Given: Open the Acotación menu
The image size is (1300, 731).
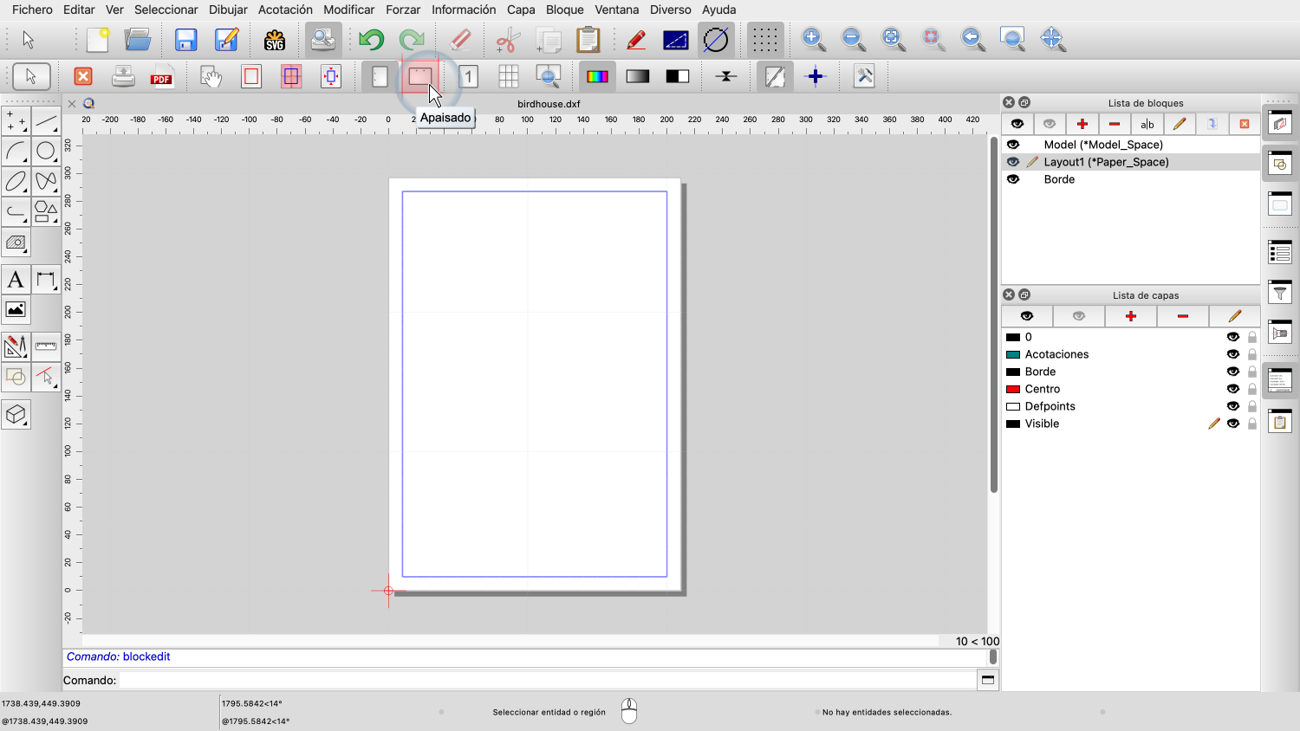Looking at the screenshot, I should [285, 10].
